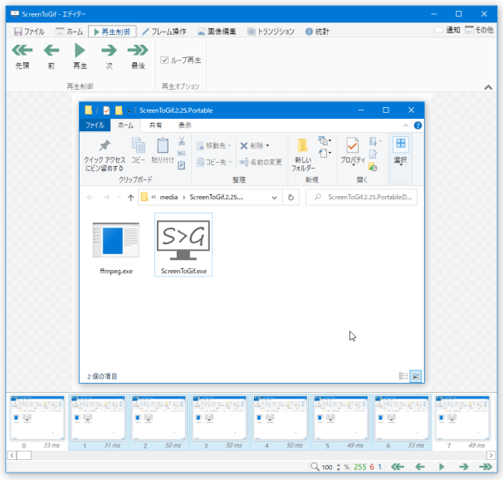Open the トランジション tab
Viewport: 503px width, 480px height.
(270, 32)
